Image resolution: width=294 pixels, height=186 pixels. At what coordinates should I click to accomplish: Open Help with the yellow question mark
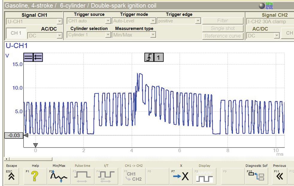point(35,176)
